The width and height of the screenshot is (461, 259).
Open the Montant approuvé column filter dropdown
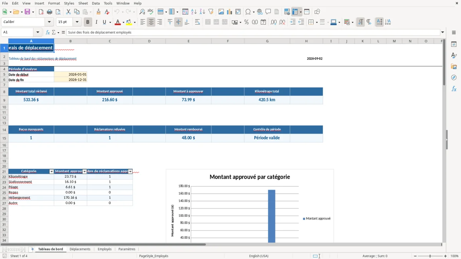[85, 172]
